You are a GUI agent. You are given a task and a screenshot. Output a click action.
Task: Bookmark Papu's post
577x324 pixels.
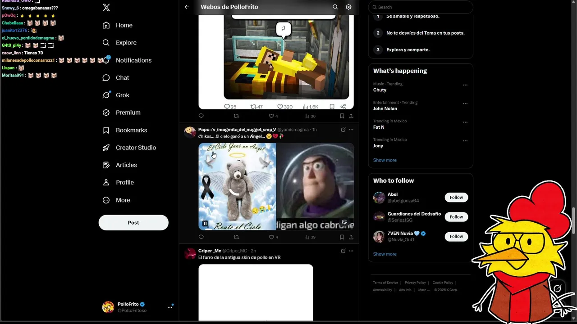coord(342,237)
